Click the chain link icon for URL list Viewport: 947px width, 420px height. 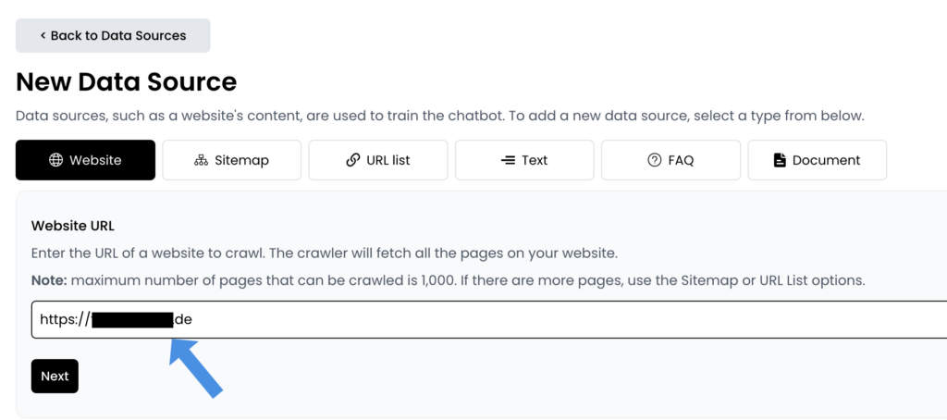click(x=352, y=160)
